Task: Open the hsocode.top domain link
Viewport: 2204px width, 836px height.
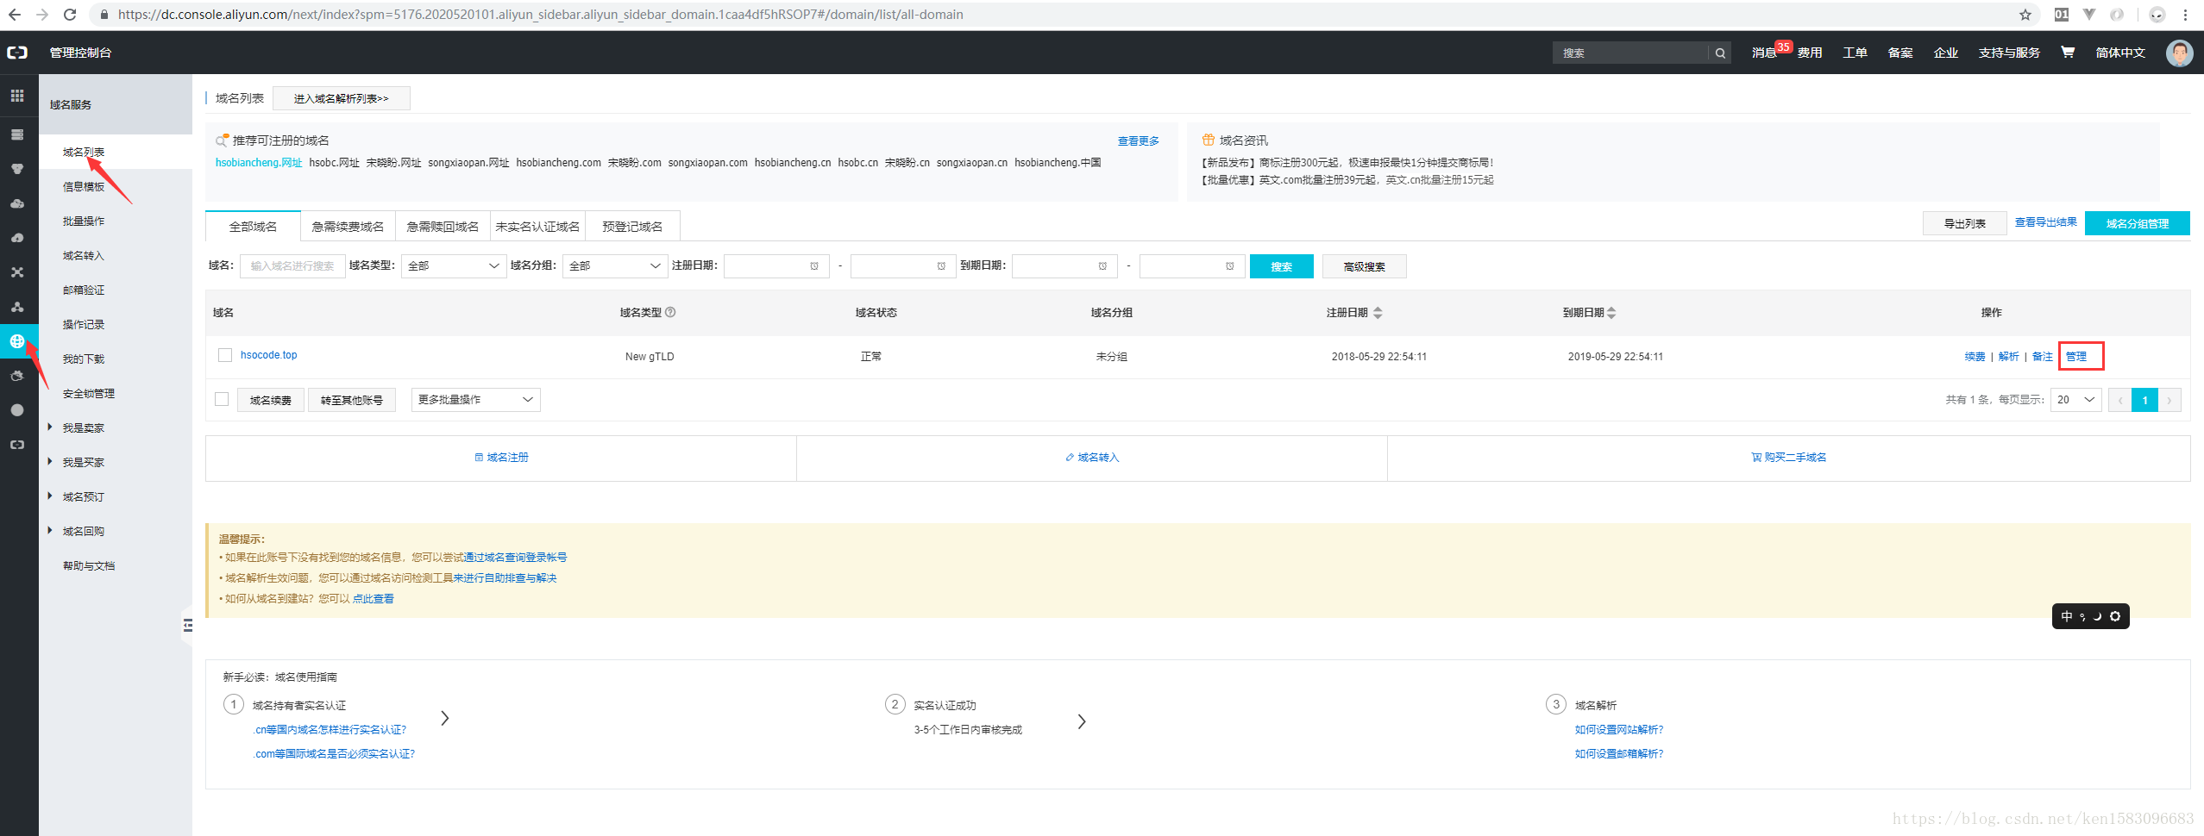Action: pyautogui.click(x=268, y=355)
